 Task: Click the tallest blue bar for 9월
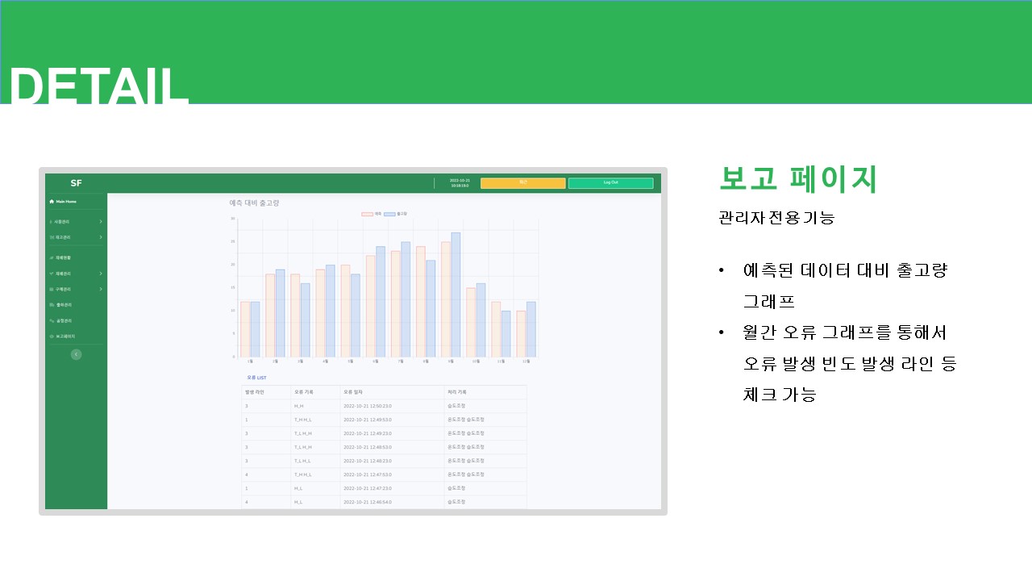click(456, 295)
